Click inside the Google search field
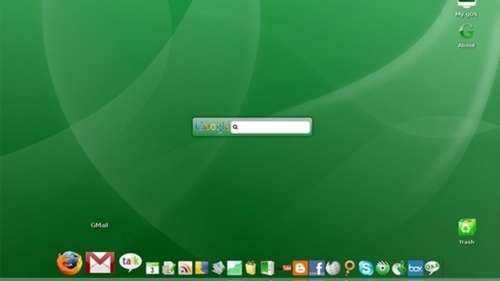 pyautogui.click(x=270, y=127)
